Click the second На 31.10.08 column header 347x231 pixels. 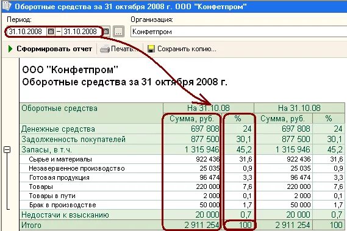299,108
